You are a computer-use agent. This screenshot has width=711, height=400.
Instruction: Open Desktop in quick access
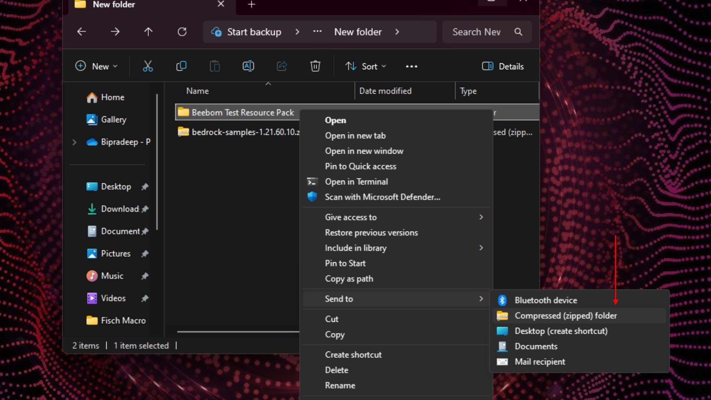[109, 186]
